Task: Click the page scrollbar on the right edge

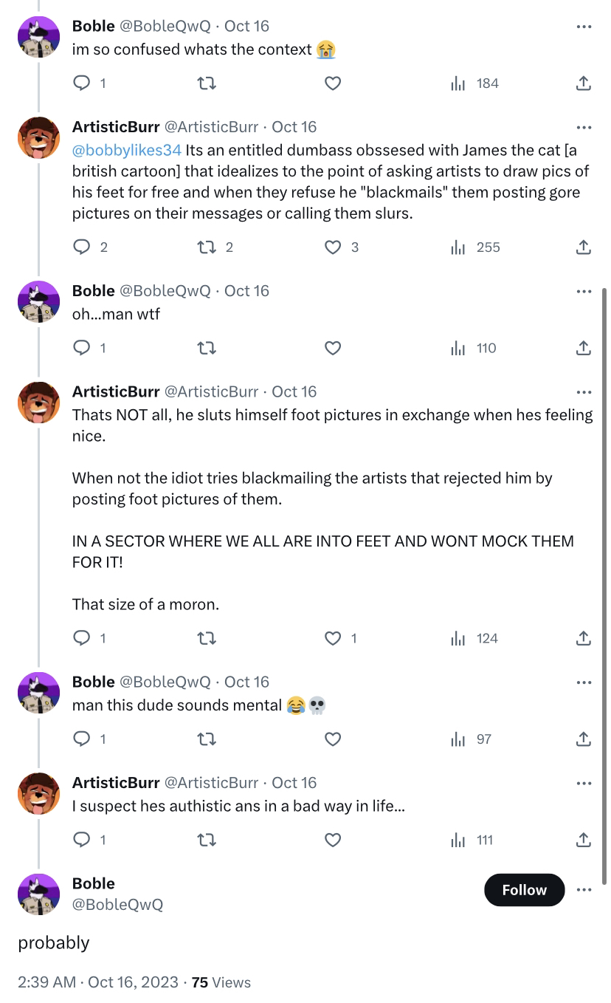Action: (x=606, y=583)
